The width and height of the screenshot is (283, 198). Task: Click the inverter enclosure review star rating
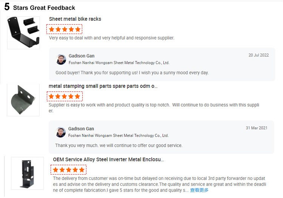click(x=69, y=170)
